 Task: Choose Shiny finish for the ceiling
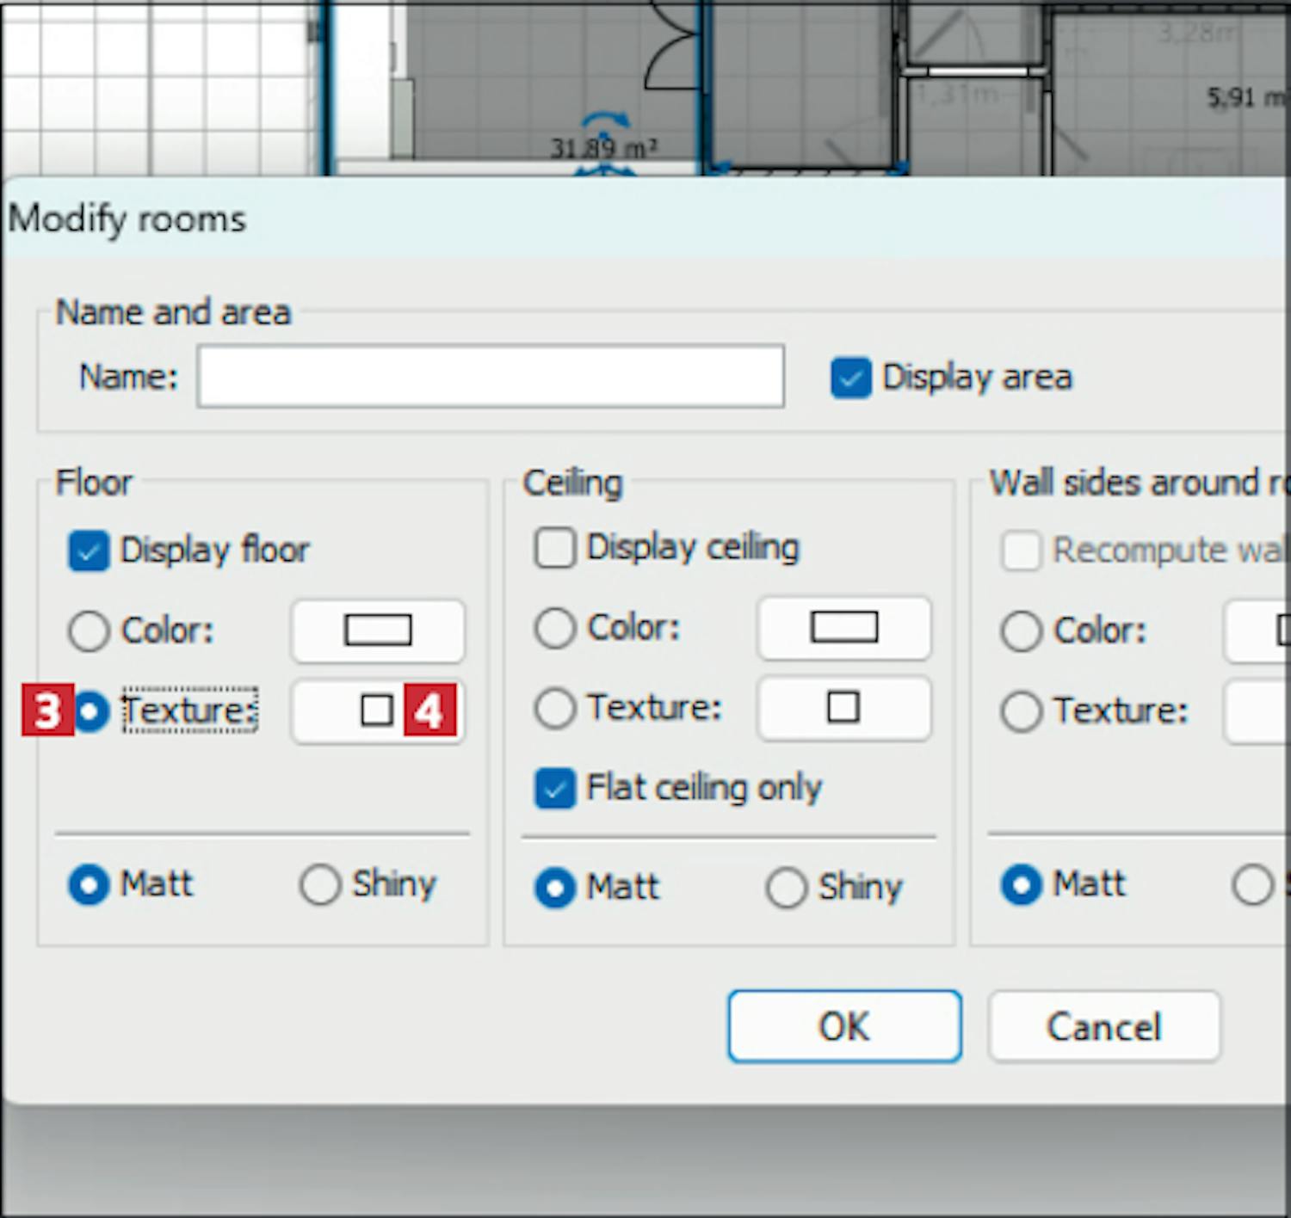(x=787, y=888)
